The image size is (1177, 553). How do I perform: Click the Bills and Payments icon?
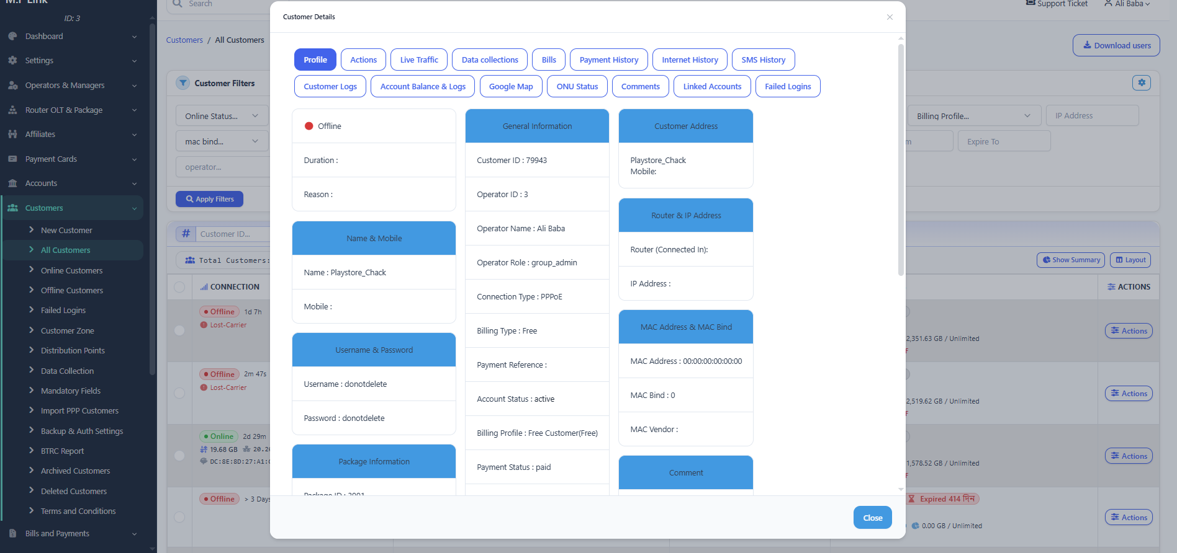click(12, 534)
